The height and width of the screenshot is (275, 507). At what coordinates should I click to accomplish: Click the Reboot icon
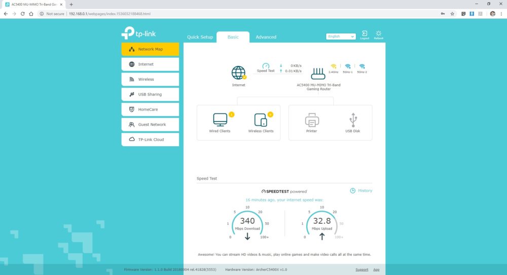[378, 35]
